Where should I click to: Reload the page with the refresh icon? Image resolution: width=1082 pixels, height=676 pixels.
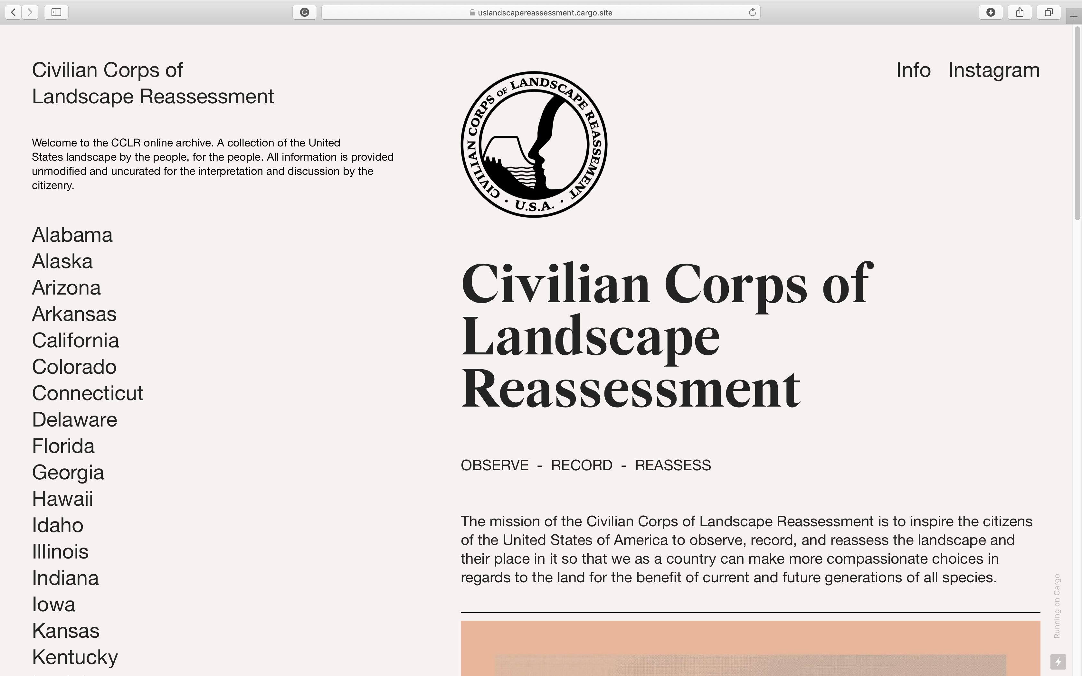coord(753,12)
